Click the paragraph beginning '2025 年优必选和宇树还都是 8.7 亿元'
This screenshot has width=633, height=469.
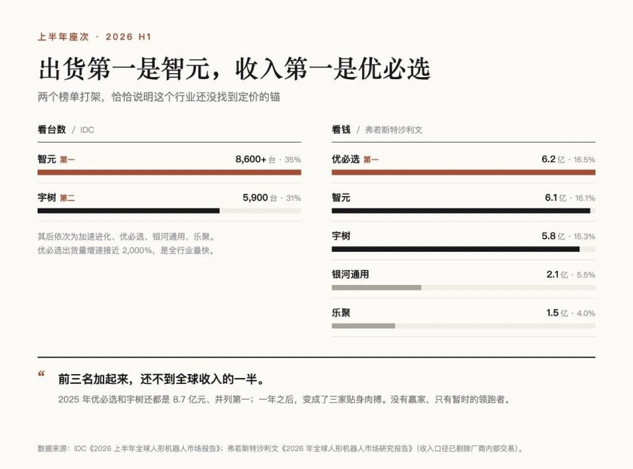click(285, 400)
